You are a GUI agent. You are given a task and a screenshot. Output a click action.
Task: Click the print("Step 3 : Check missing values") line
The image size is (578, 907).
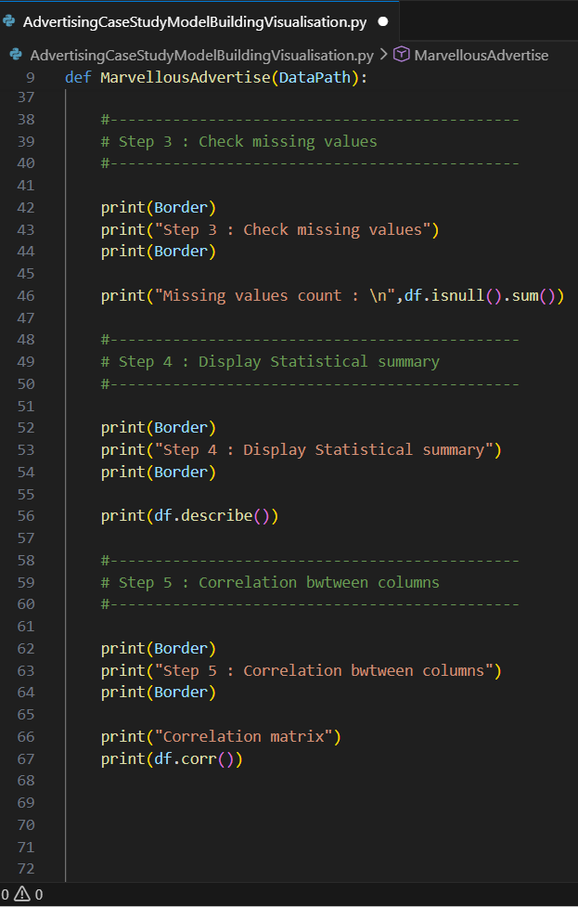click(270, 229)
